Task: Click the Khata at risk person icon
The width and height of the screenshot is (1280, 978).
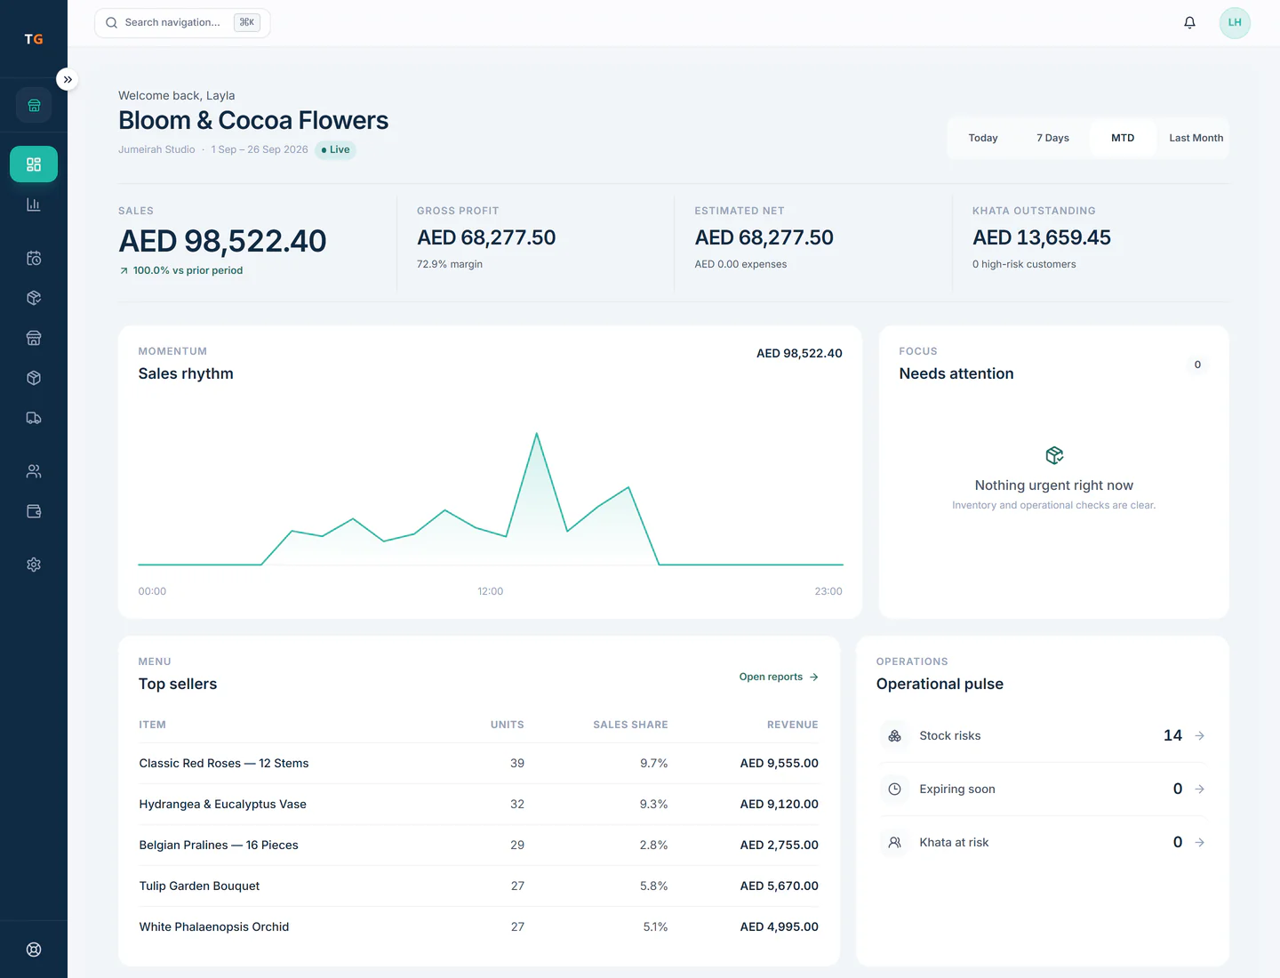Action: pyautogui.click(x=895, y=842)
